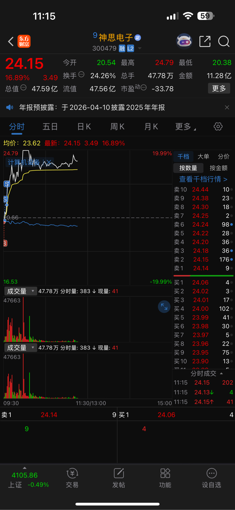Collapse the 分时成交 panel arrow
The image size is (235, 510).
(221, 374)
